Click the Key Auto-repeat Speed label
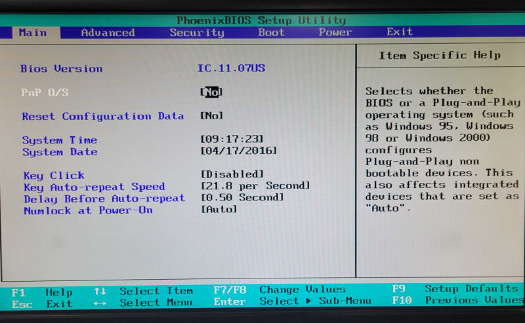The image size is (525, 323). pyautogui.click(x=94, y=187)
